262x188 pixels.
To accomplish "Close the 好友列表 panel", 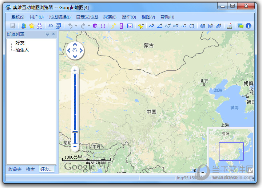I will pos(53,34).
